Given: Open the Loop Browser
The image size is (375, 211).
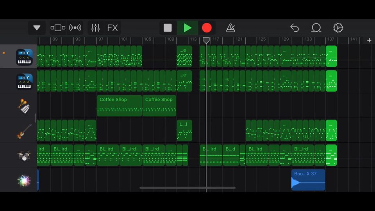Looking at the screenshot, I should coord(316,28).
